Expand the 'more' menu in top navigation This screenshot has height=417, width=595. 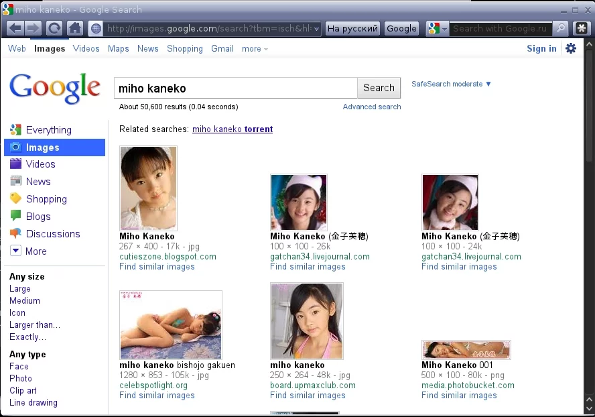(255, 49)
